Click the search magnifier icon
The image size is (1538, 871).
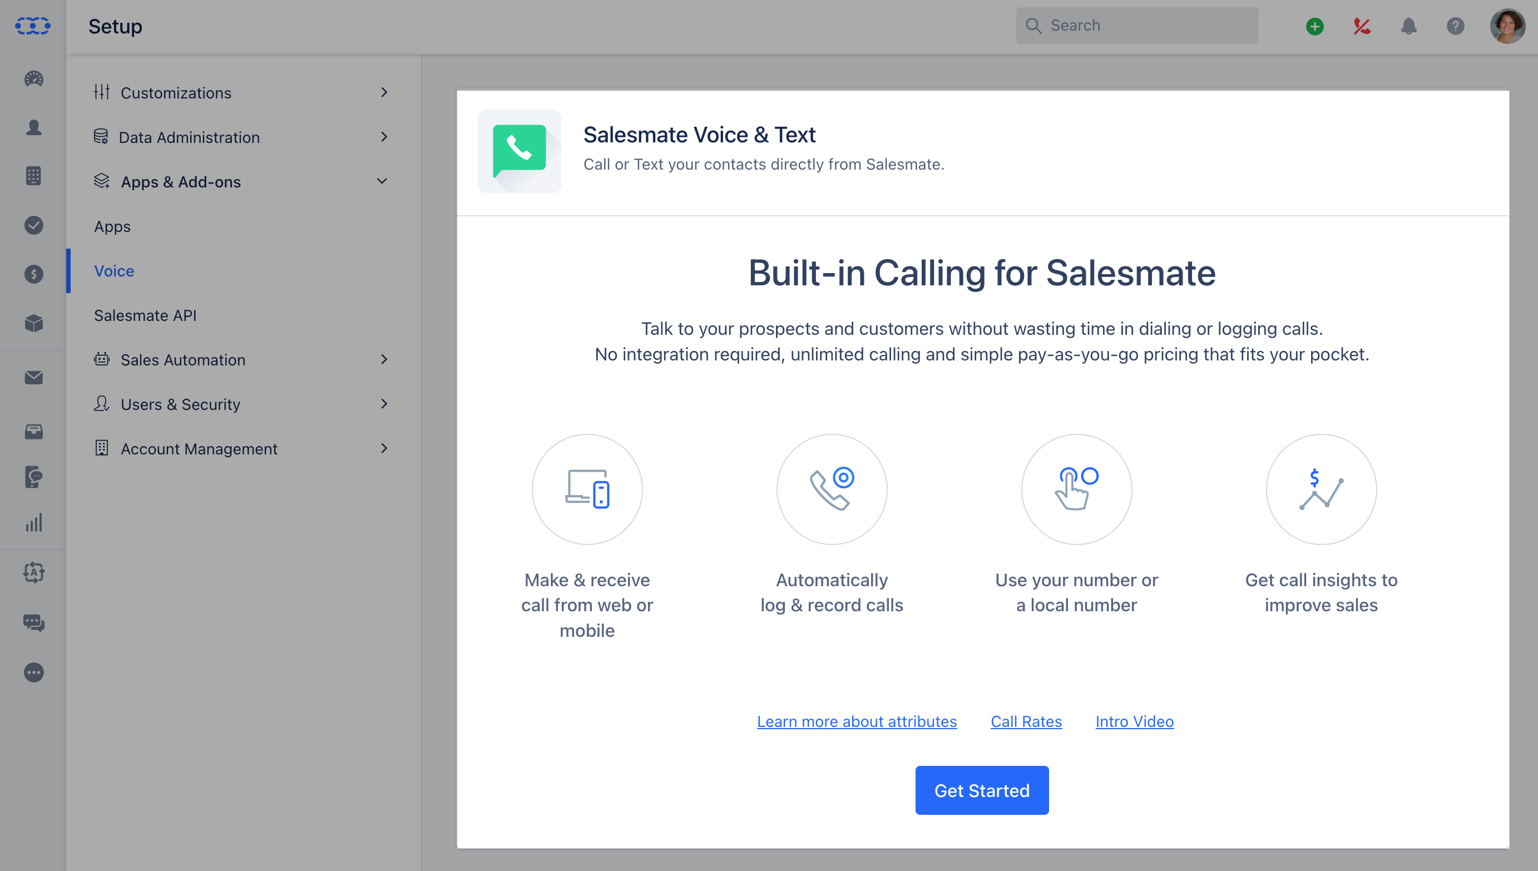tap(1033, 25)
